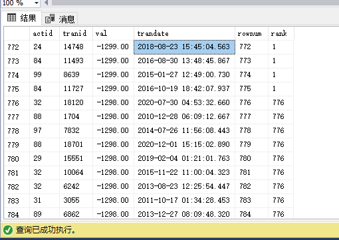Click the messages icon on 消息 tab
The width and height of the screenshot is (339, 240).
[x=50, y=19]
